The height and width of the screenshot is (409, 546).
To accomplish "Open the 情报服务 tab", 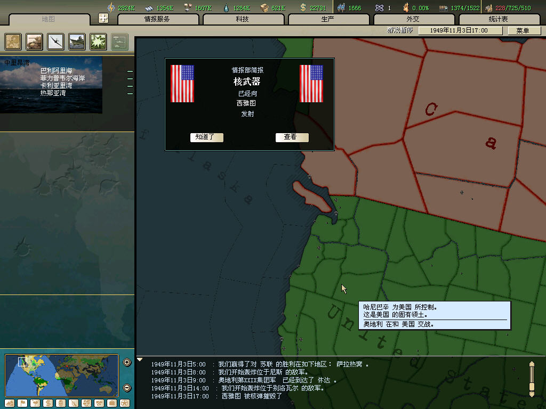I will (157, 19).
